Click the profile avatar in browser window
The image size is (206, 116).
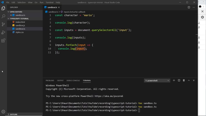(x=200, y=6)
